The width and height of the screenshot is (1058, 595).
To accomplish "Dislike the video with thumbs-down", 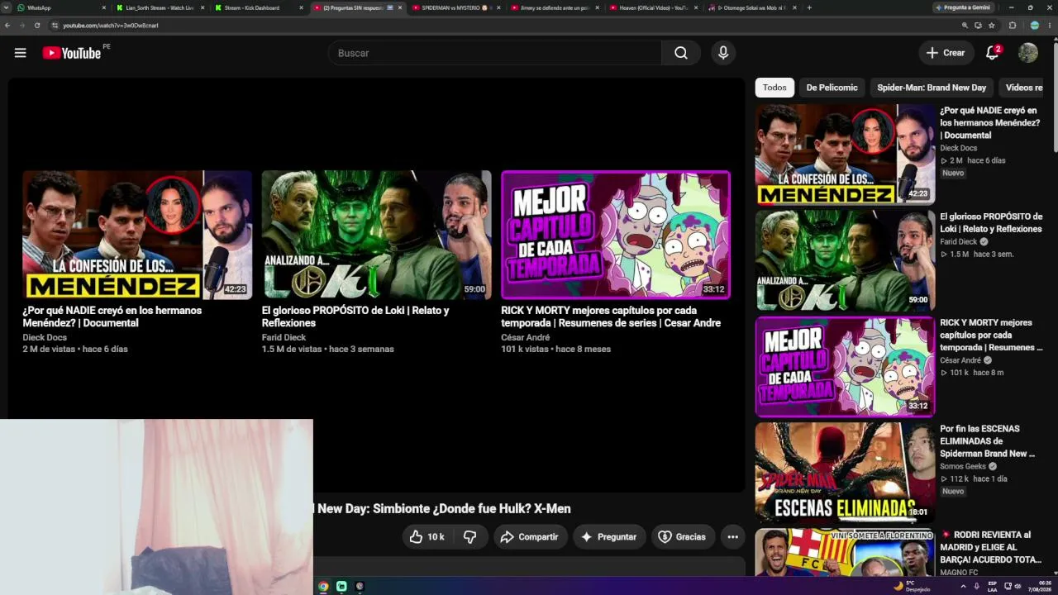I will click(469, 537).
